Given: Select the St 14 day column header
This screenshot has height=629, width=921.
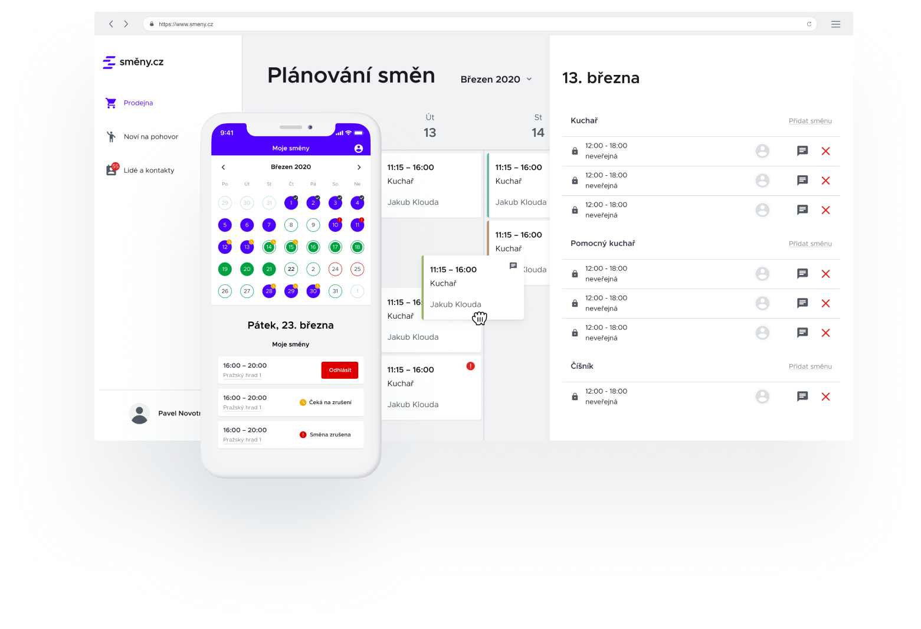Looking at the screenshot, I should click(x=537, y=126).
